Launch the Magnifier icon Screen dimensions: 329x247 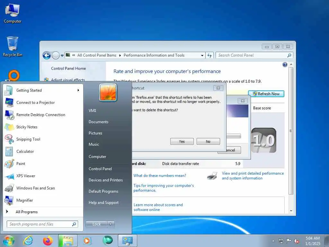click(9, 200)
